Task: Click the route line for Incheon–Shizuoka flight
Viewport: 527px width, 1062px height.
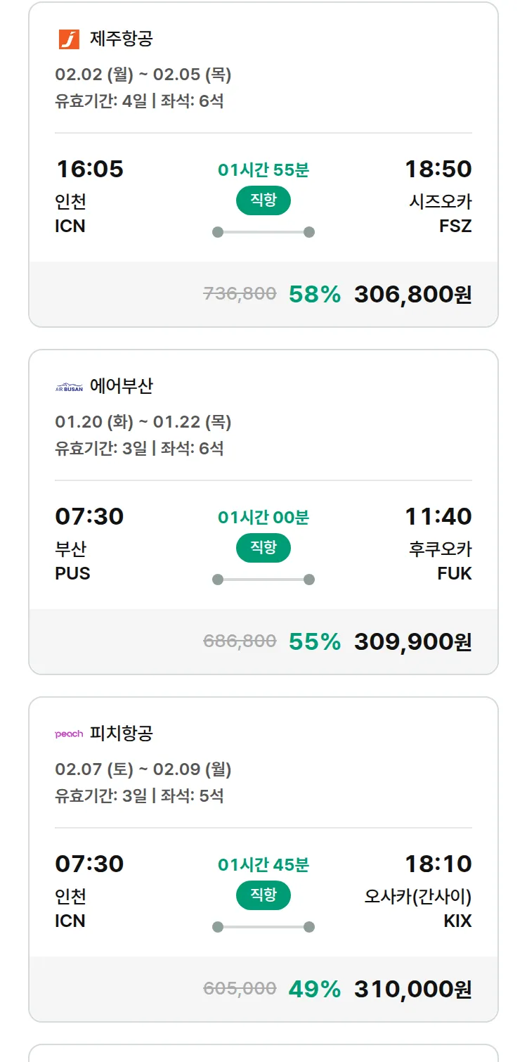Action: tap(263, 232)
